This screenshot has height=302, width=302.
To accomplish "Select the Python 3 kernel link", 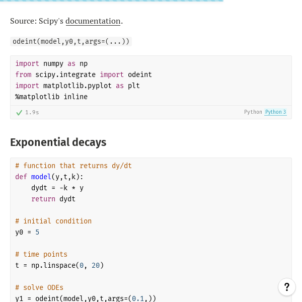I will (275, 112).
